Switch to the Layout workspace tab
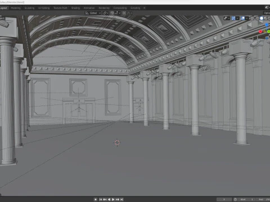Screen dimensions: 270x202 click(3, 8)
